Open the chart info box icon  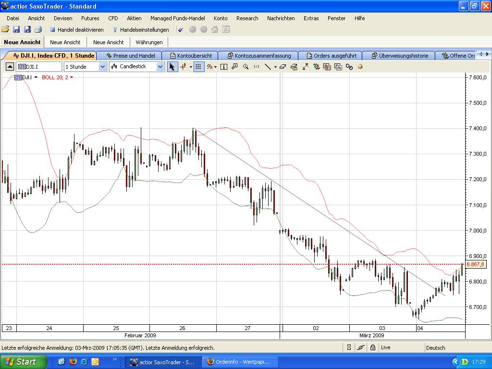[223, 67]
